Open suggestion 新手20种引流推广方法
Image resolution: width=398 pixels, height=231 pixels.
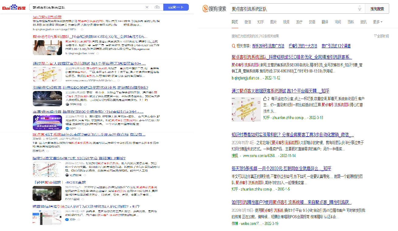268,46
